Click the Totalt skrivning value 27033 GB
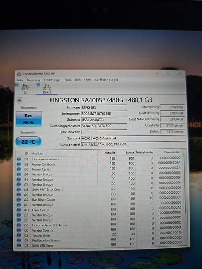 (x=172, y=113)
